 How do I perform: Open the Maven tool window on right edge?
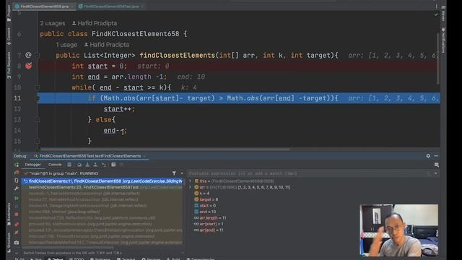pos(443,13)
